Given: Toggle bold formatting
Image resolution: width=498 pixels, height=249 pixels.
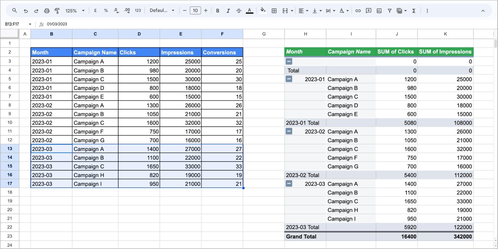Looking at the screenshot, I should pos(218,11).
